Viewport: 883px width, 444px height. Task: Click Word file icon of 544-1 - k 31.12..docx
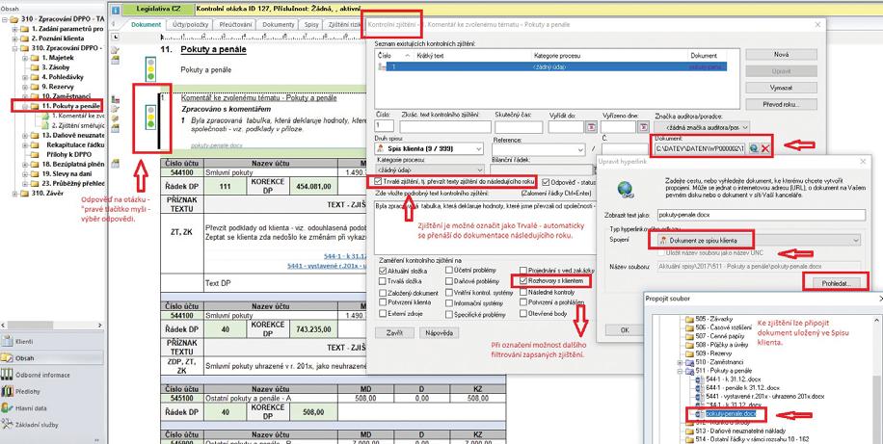(x=698, y=379)
